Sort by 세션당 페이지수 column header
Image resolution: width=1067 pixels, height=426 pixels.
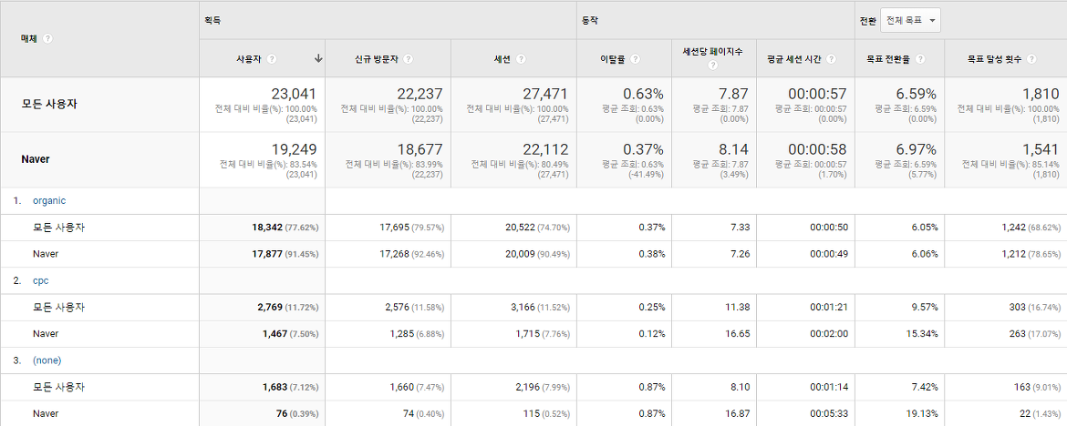pyautogui.click(x=712, y=51)
